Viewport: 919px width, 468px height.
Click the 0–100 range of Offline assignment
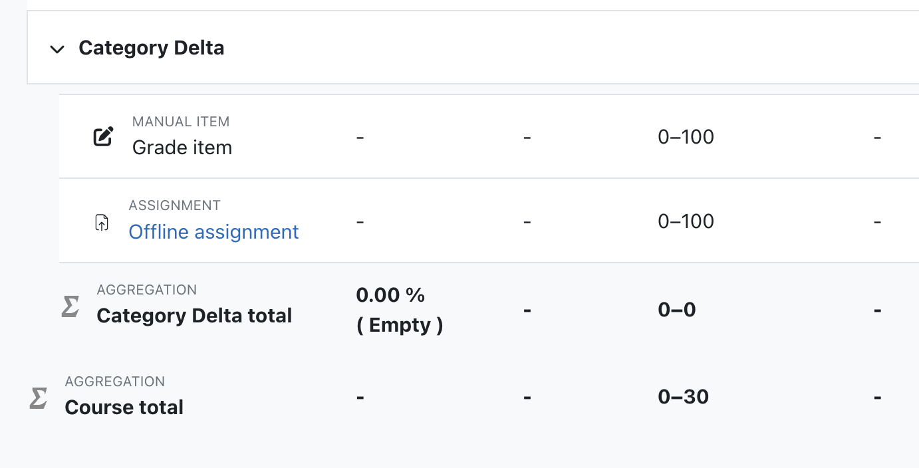click(x=686, y=221)
